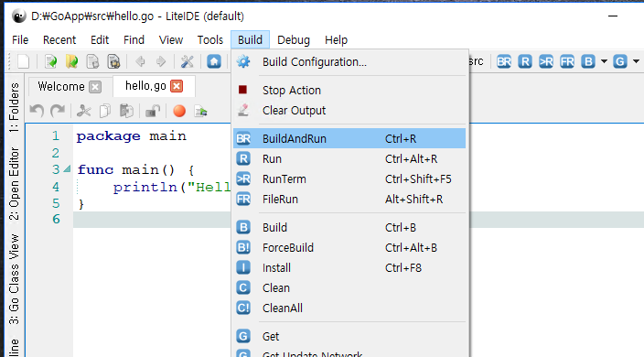644x357 pixels.
Task: Select Install menu entry
Action: pyautogui.click(x=349, y=268)
